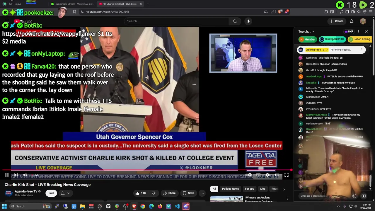
Task: Show more category chips with the arrow
Action: [x=284, y=189]
